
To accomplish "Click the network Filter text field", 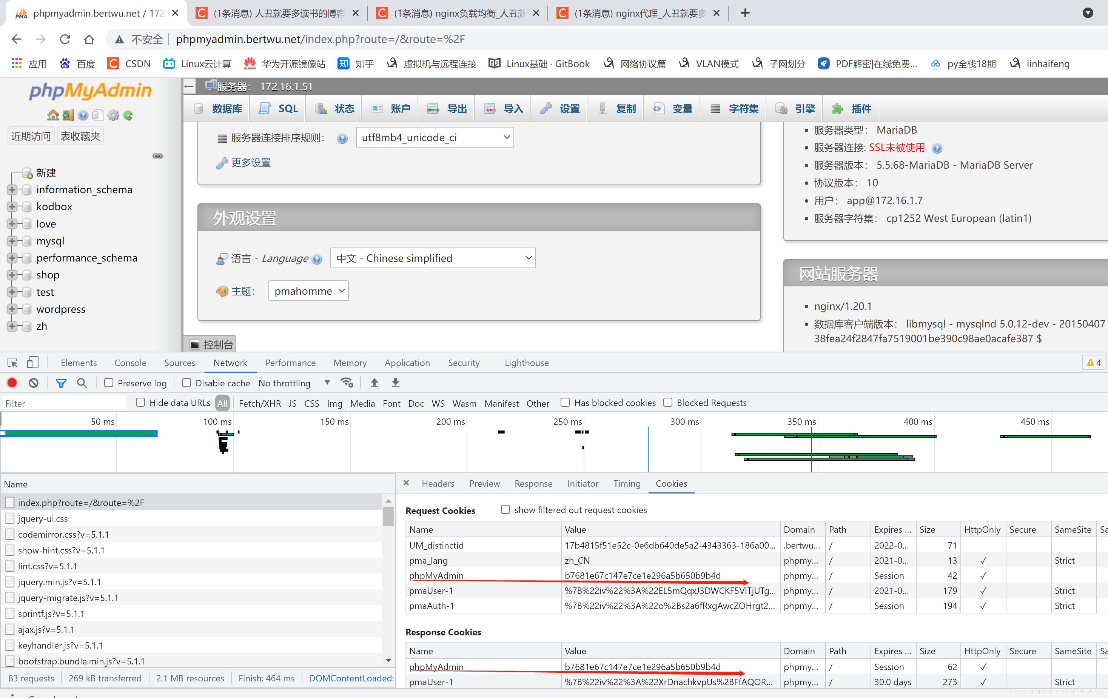I will (65, 403).
